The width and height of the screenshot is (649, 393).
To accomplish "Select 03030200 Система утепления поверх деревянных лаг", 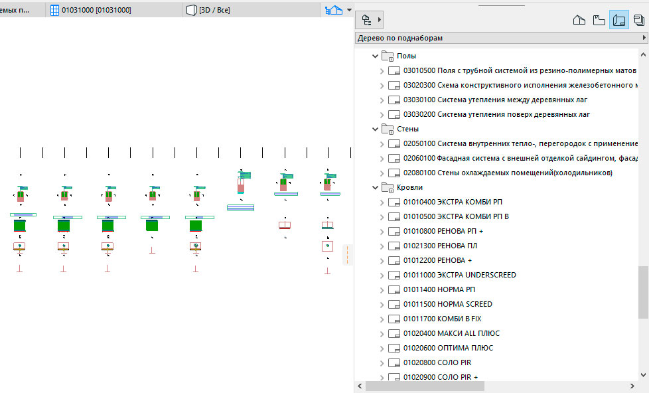I will pyautogui.click(x=496, y=114).
